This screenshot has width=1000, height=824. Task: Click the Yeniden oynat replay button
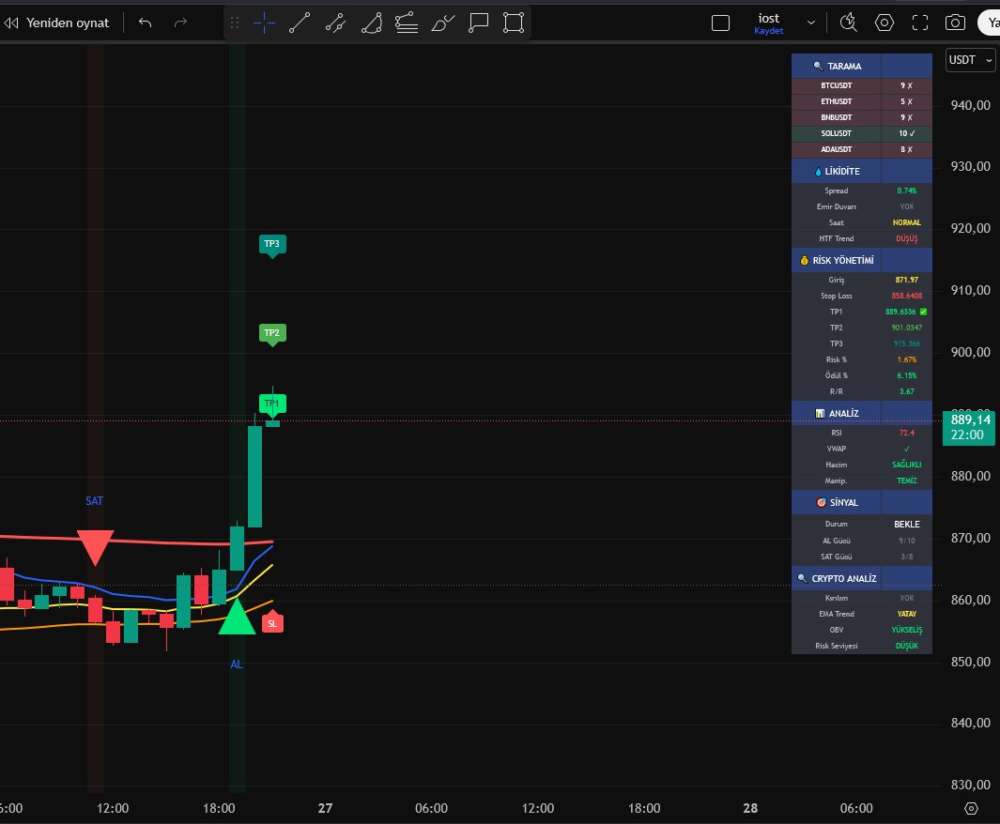56,23
